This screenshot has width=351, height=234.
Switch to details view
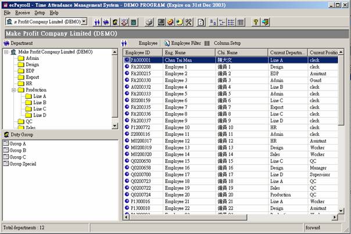pos(241,22)
